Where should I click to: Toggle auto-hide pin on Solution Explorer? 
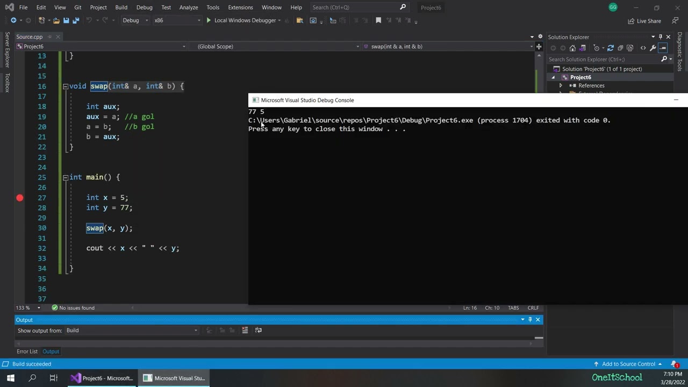click(661, 37)
